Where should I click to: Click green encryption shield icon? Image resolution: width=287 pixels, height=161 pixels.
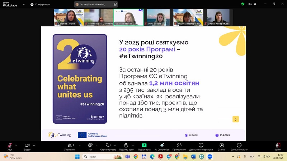pos(243,4)
